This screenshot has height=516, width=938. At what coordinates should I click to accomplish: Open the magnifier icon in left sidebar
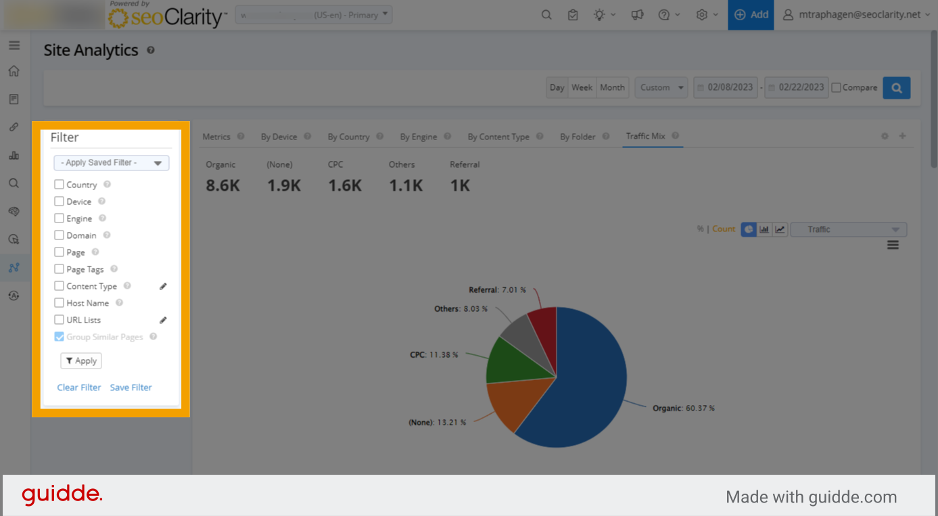14,183
